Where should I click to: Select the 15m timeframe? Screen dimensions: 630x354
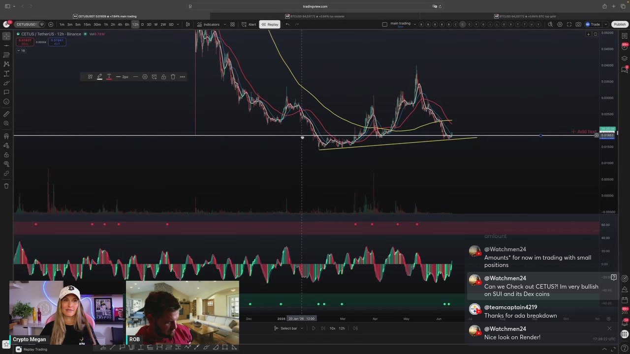pyautogui.click(x=87, y=24)
